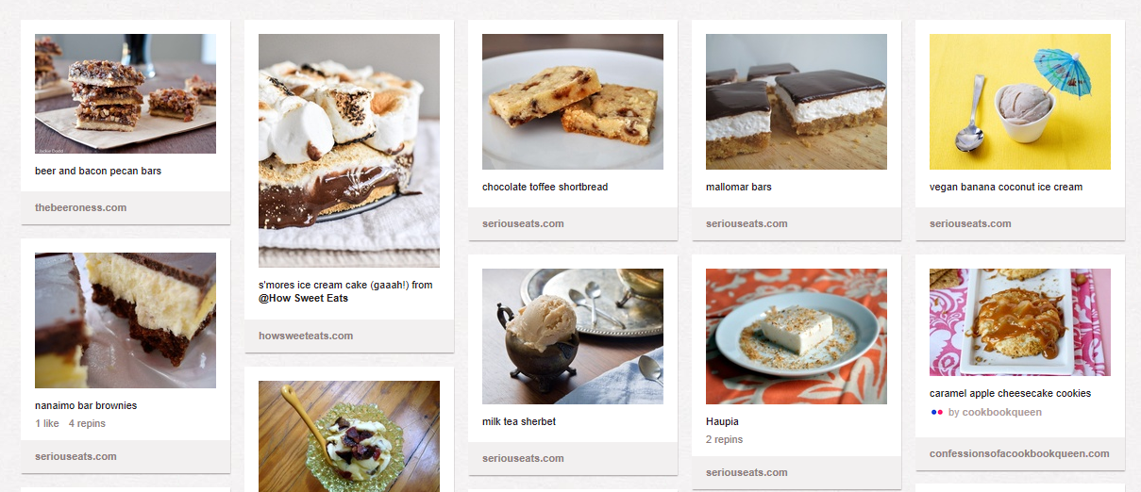The image size is (1141, 492).
Task: Open the Haupia pin photo
Action: [797, 336]
